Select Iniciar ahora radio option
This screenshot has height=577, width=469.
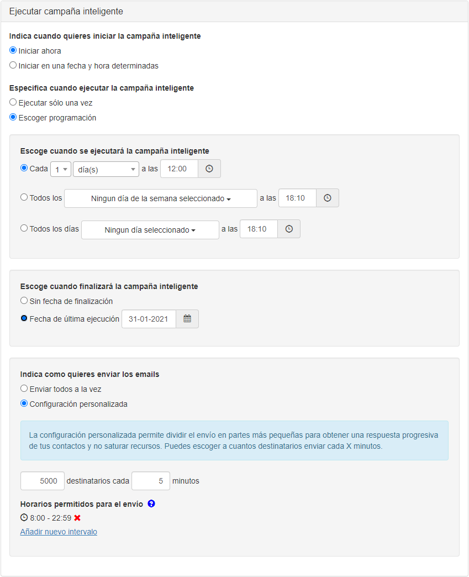coord(13,50)
